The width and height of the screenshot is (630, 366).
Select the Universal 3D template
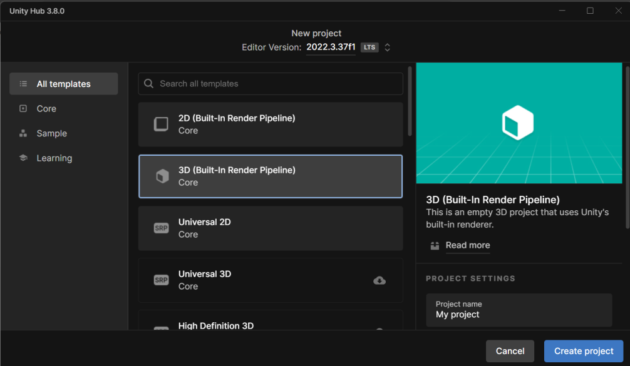271,280
